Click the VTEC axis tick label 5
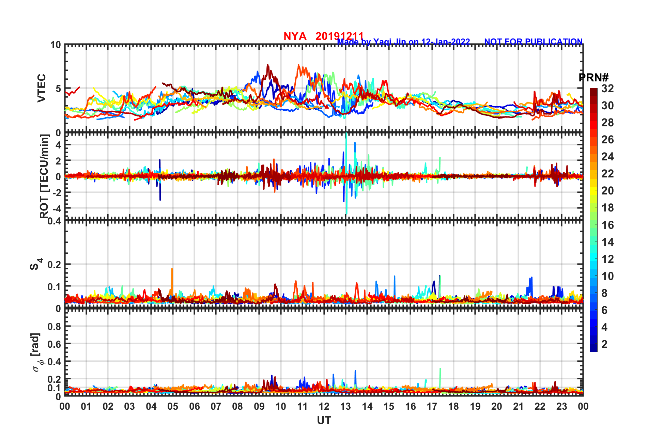648x440 pixels. [58, 89]
